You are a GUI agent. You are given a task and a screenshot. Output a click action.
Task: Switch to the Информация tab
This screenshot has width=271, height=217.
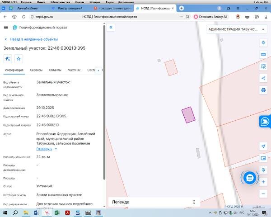(x=14, y=70)
